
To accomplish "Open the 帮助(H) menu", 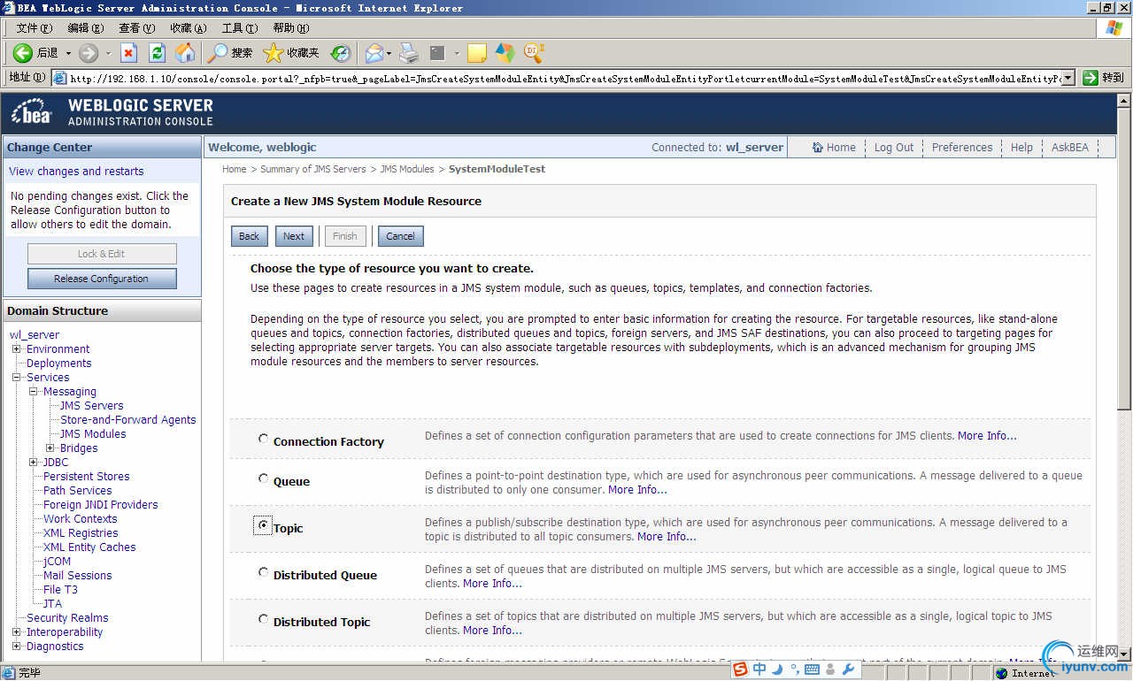I will (x=291, y=28).
